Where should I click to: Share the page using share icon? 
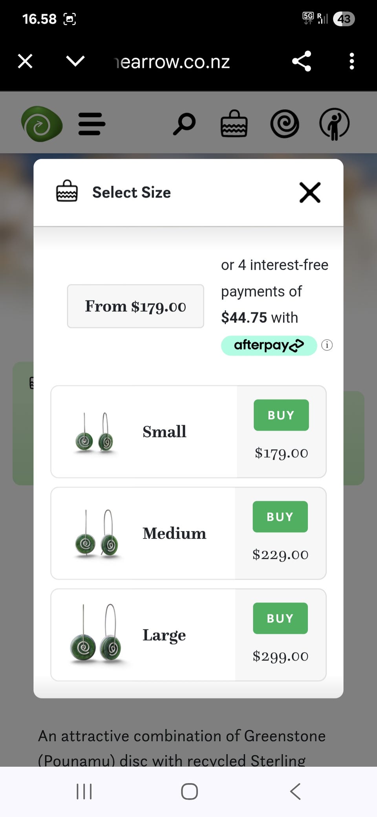[x=302, y=61]
